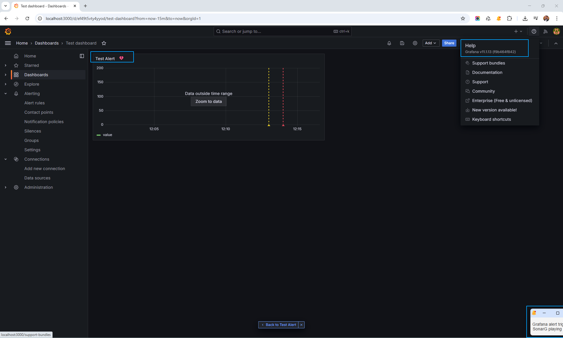Click Back to Test Alert
The height and width of the screenshot is (338, 563).
(x=279, y=325)
